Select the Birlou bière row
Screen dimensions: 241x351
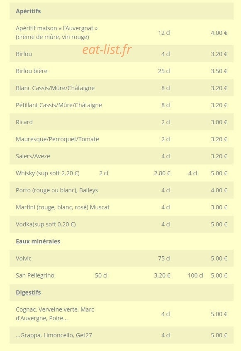[122, 71]
